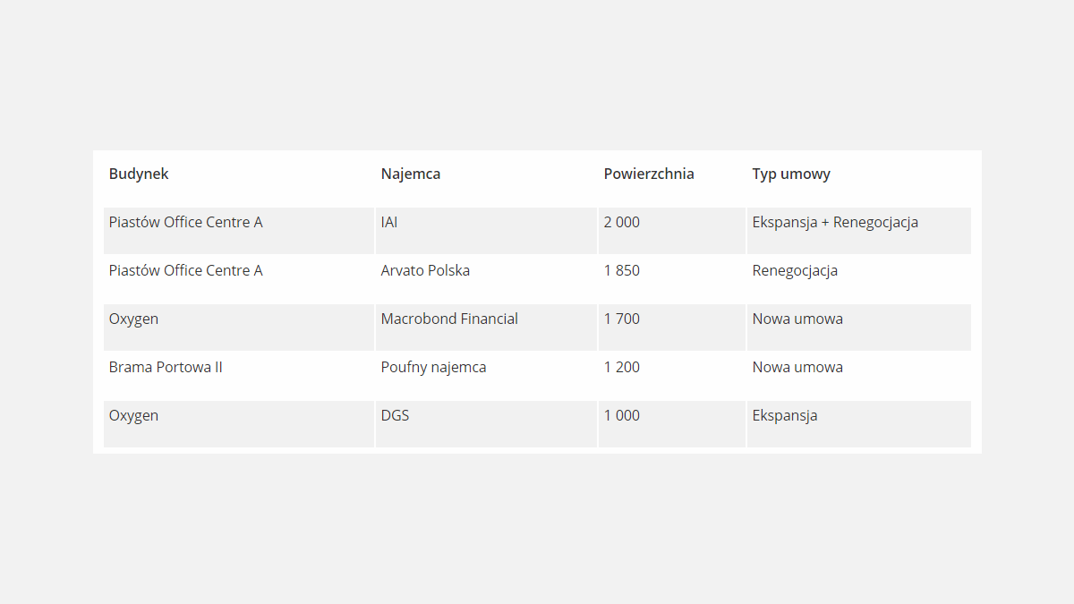Select the Poufny najemca cell
Screen dimensions: 1074x604
point(434,367)
